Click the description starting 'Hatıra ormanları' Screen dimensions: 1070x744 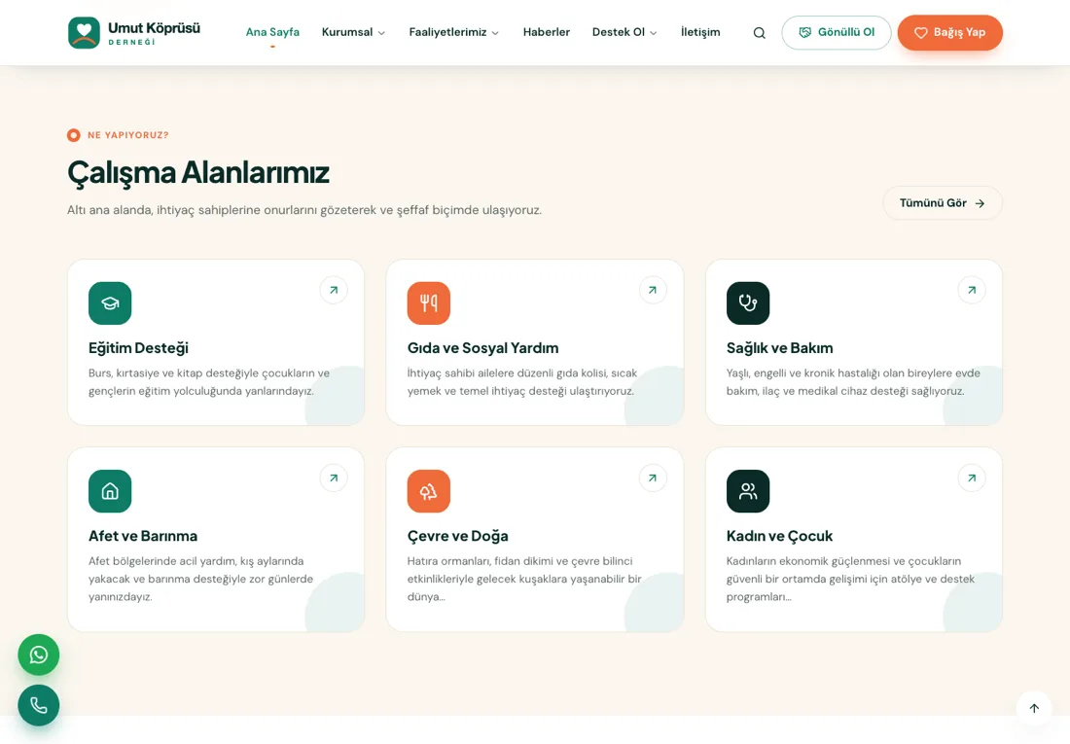(524, 579)
